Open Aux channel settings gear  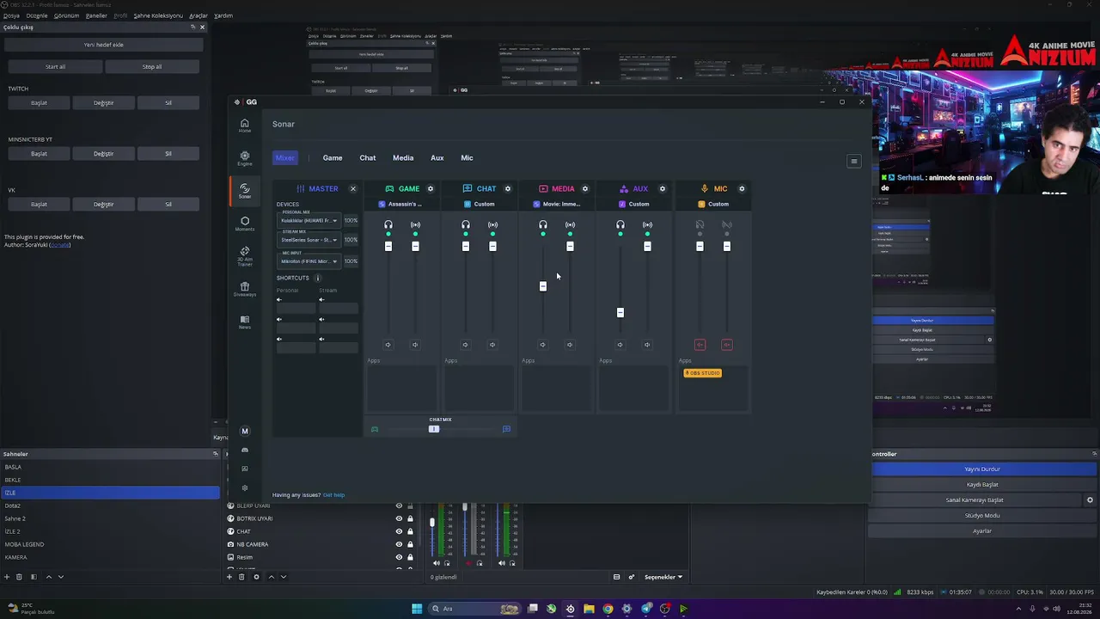(663, 188)
